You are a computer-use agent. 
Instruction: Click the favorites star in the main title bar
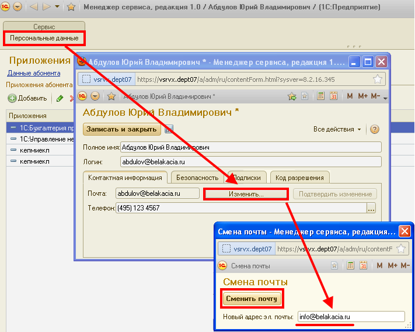[x=71, y=6]
